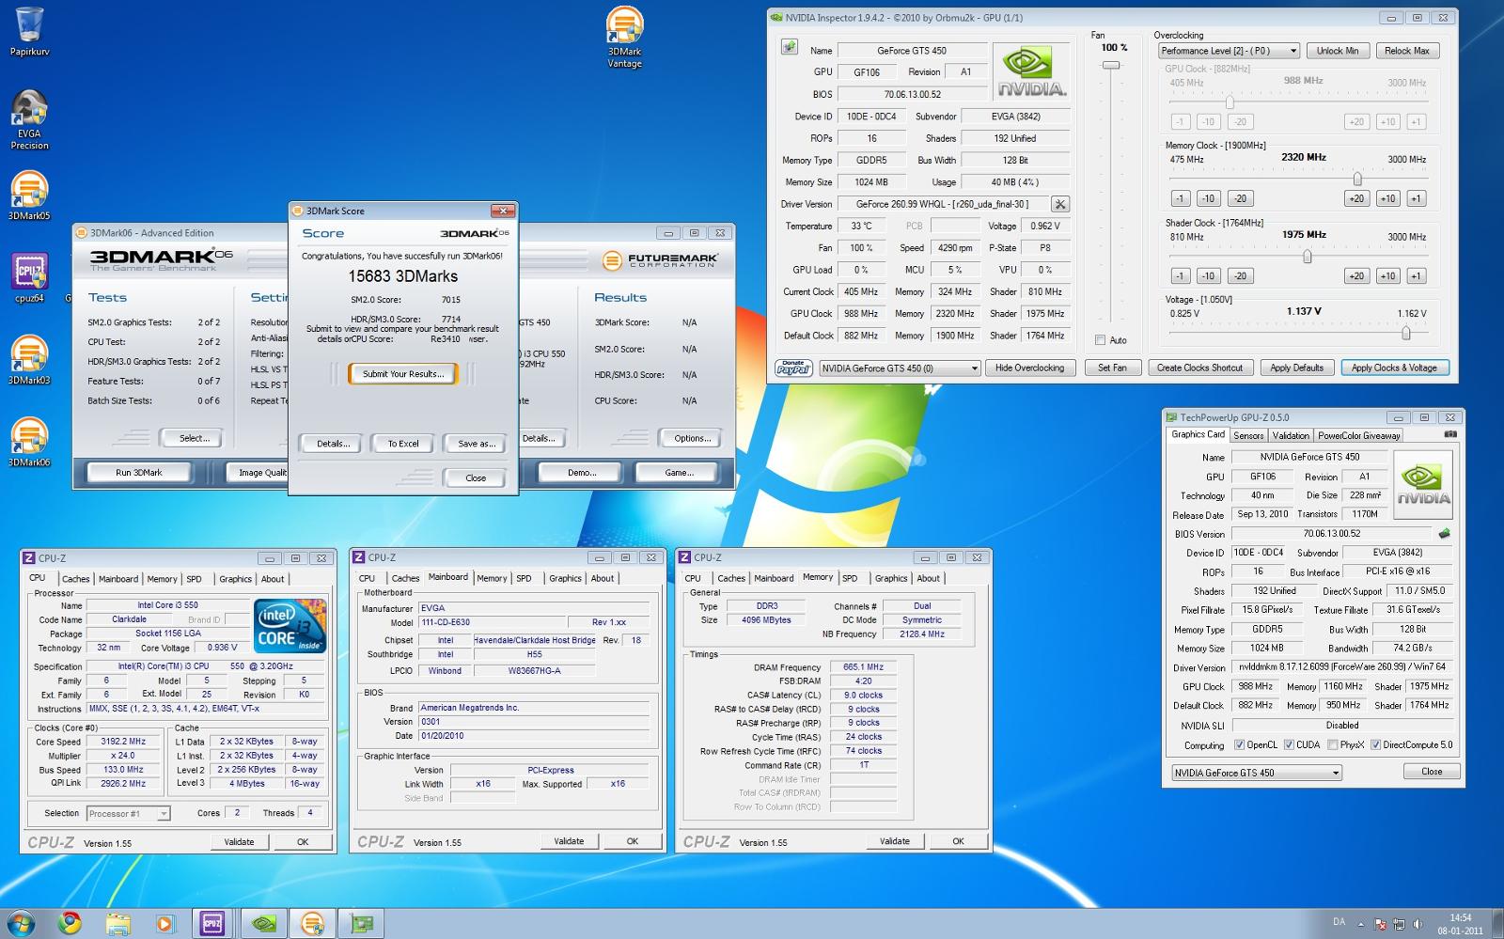Viewport: 1504px width, 939px height.
Task: Click Hide Overclocking button
Action: 1029,368
